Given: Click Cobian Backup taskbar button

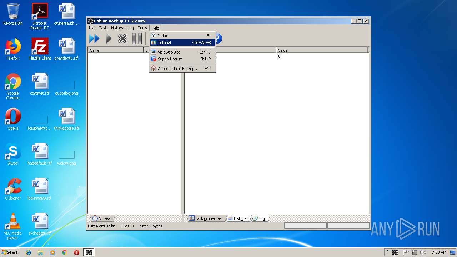Looking at the screenshot, I should point(89,252).
